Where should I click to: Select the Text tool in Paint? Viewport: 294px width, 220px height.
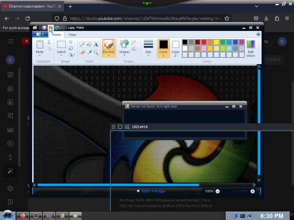click(x=96, y=44)
